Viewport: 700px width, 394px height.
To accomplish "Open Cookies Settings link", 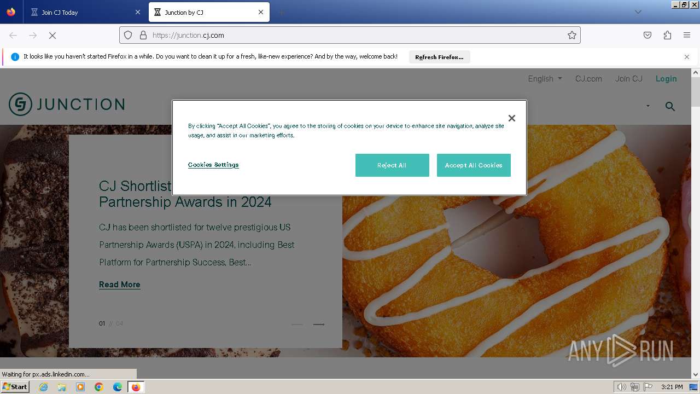I will pos(213,165).
